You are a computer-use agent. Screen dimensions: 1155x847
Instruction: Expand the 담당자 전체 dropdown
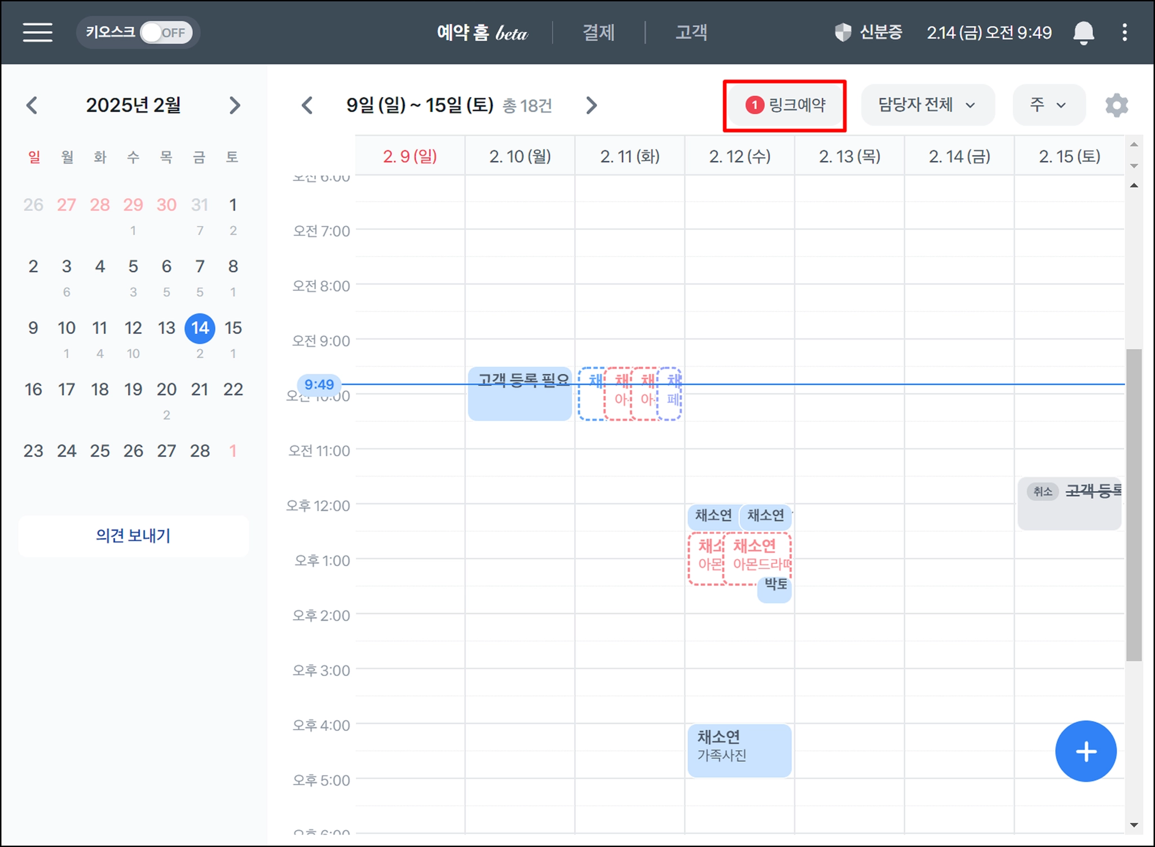pyautogui.click(x=927, y=105)
